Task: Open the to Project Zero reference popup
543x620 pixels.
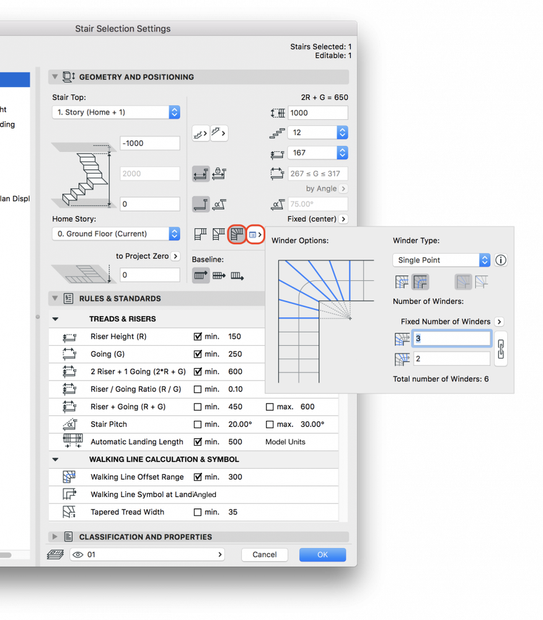Action: pos(176,256)
